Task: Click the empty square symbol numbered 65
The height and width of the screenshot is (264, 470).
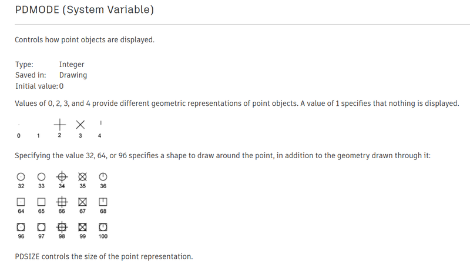Action: 41,202
